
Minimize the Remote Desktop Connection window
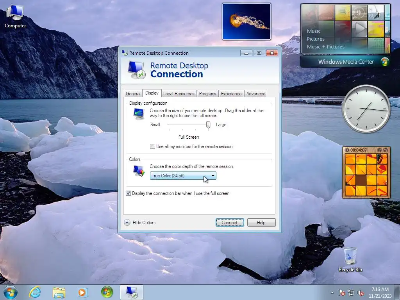246,53
